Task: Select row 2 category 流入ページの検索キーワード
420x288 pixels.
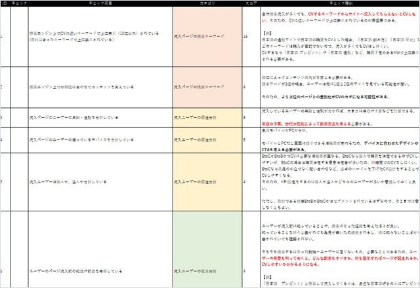Action: coord(207,87)
